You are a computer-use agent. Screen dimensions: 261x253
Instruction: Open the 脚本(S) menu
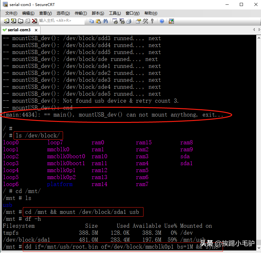(98, 13)
